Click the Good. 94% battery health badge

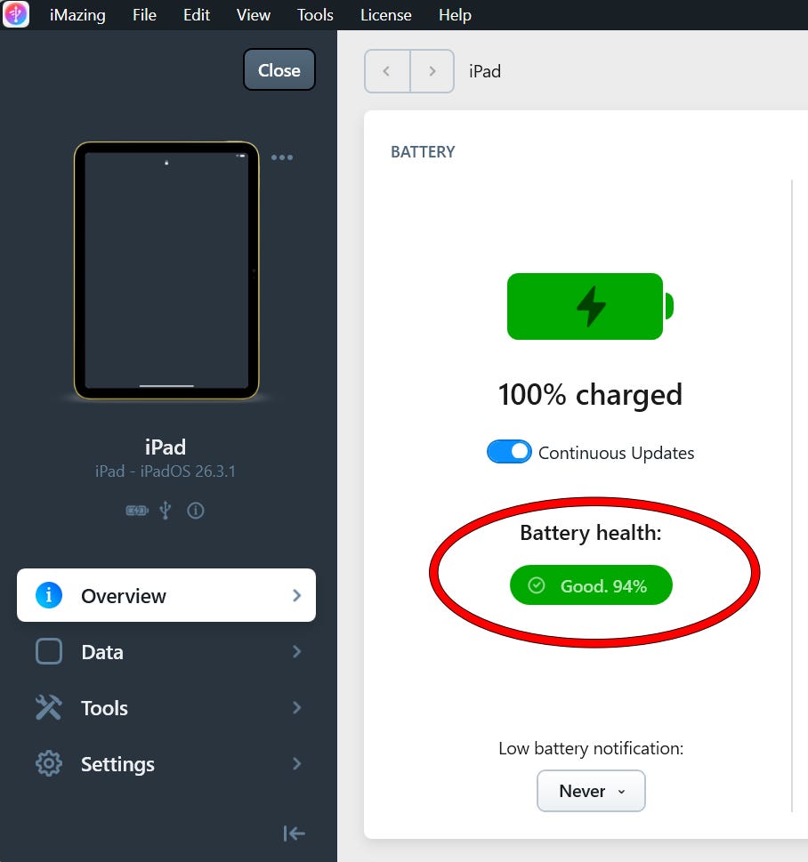[591, 585]
